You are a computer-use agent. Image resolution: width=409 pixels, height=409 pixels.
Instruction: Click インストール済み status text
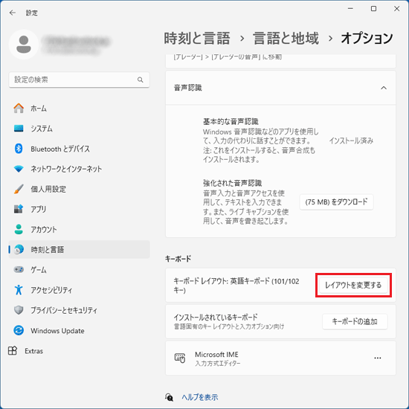tap(351, 141)
